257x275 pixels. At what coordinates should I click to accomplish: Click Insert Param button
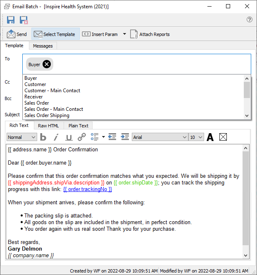pos(100,34)
